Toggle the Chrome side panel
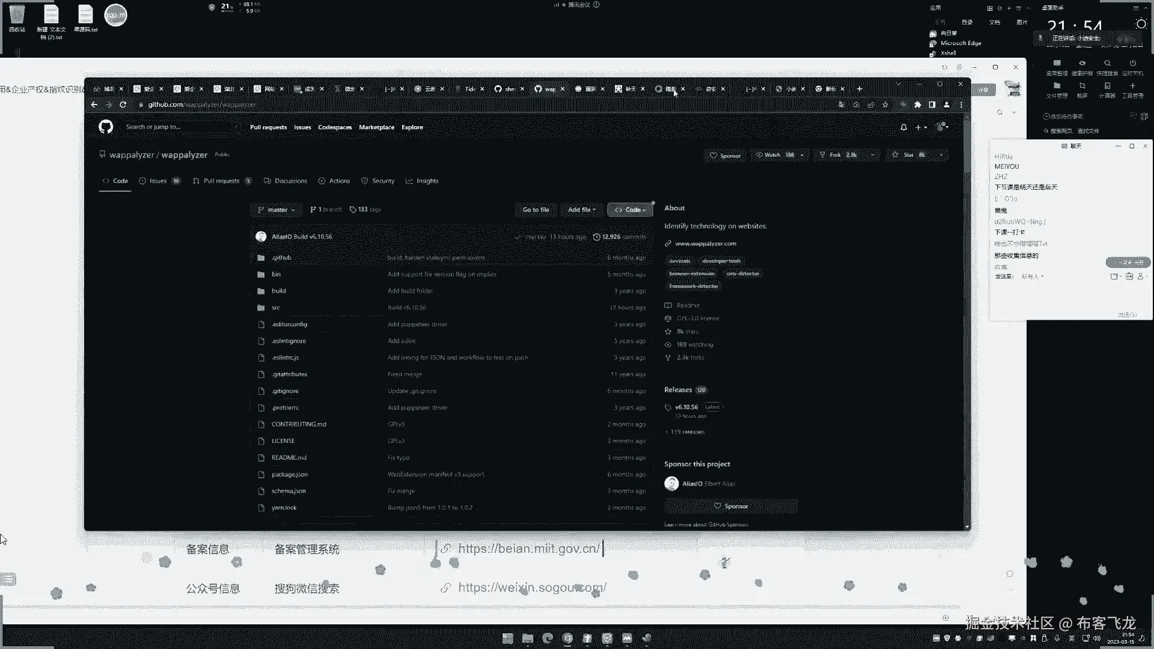 click(932, 105)
